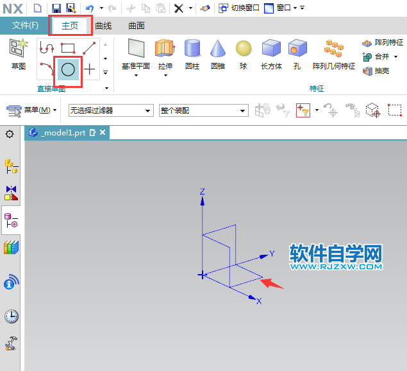This screenshot has width=407, height=371.
Task: Select the Circle sketch tool
Action: pyautogui.click(x=68, y=69)
